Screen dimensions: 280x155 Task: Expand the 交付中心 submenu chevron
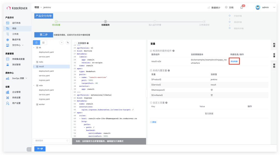click(23, 45)
